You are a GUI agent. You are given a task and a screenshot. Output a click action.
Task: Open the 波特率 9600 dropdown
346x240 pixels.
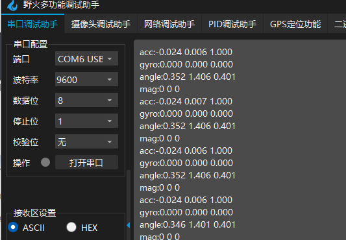tap(86, 79)
